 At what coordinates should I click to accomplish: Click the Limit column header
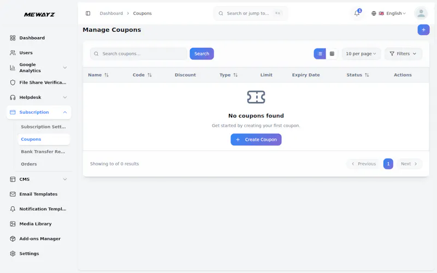tap(266, 75)
